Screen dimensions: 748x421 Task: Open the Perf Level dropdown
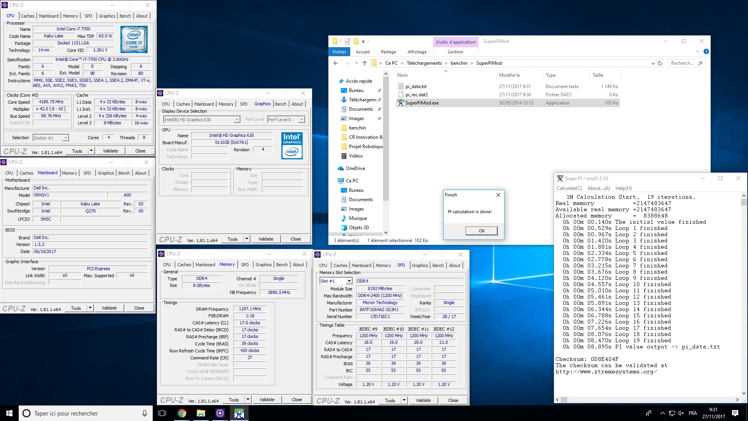coord(301,120)
